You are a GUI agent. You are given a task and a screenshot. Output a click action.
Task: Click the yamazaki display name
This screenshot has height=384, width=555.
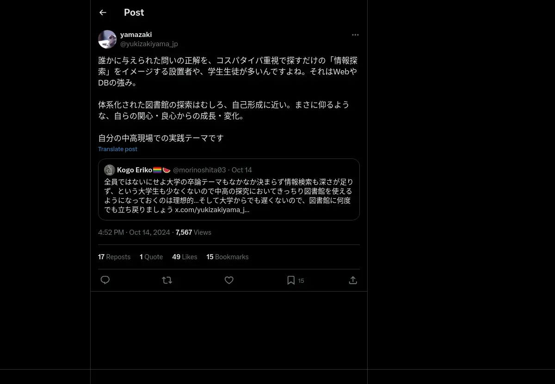pos(136,35)
